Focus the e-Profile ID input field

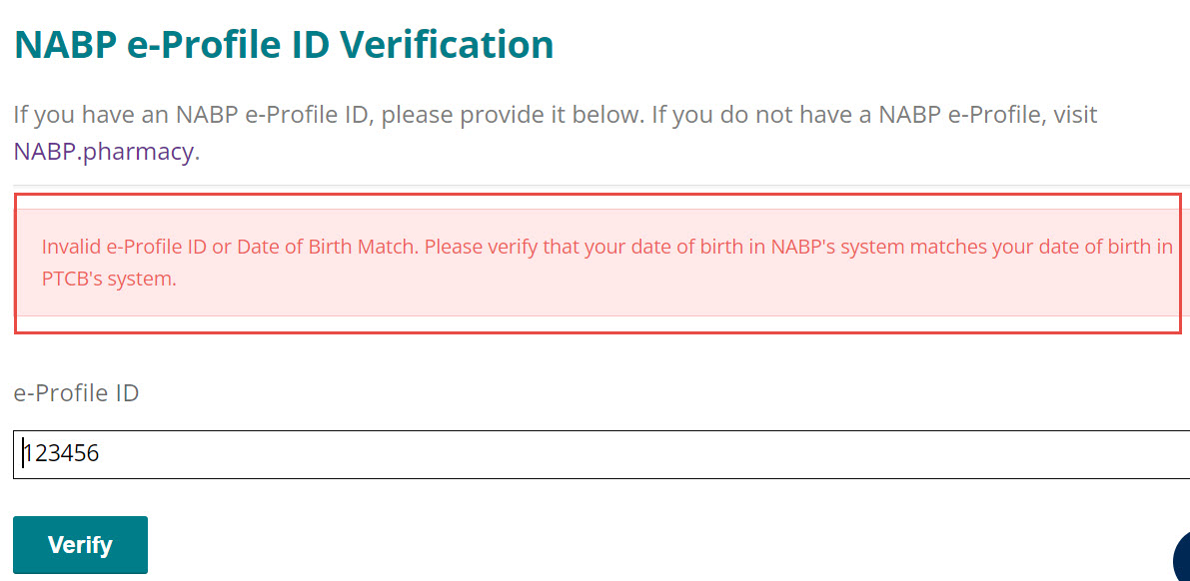pos(500,454)
